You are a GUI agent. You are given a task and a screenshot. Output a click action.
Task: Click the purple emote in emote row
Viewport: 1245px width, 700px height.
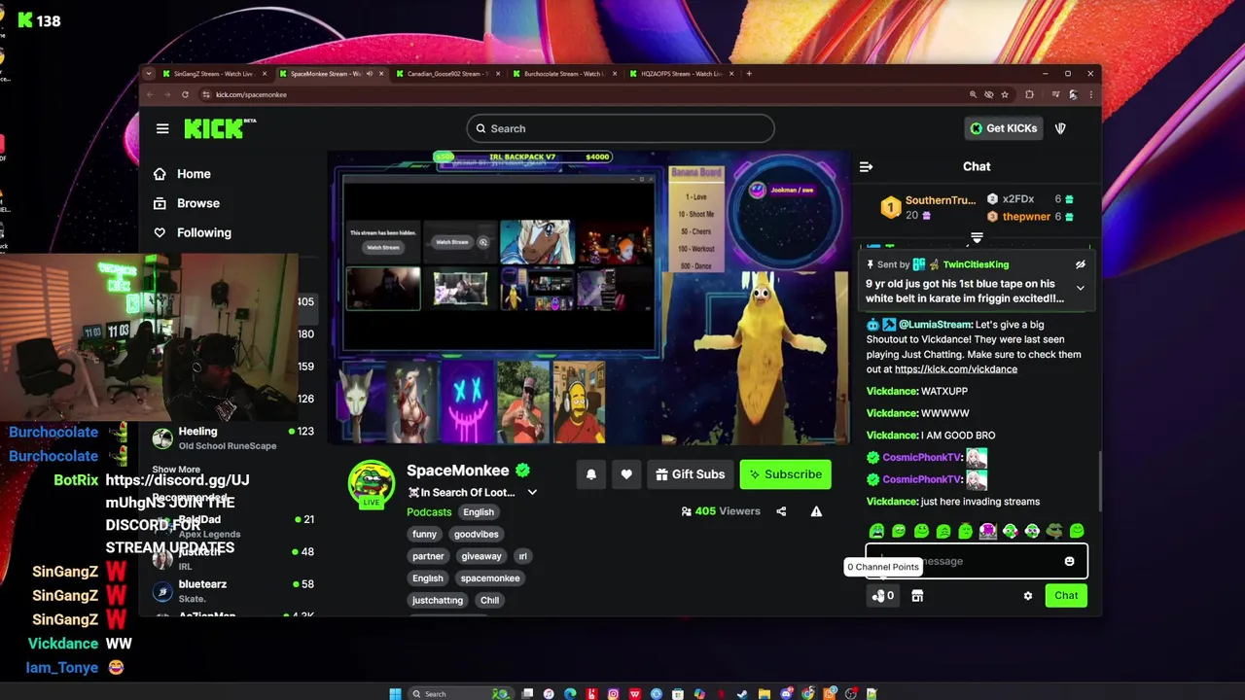[988, 531]
